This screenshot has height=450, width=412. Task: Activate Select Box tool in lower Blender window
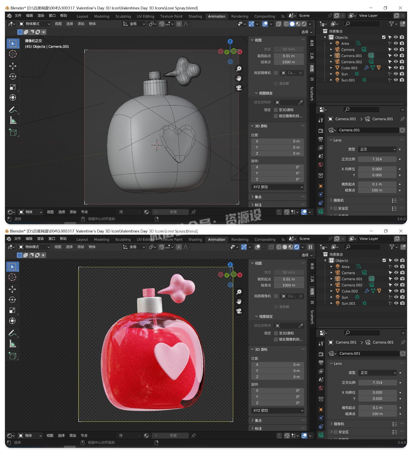coord(12,266)
